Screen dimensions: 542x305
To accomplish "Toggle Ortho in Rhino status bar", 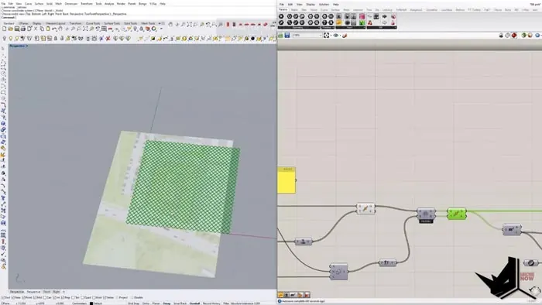I will pos(146,303).
